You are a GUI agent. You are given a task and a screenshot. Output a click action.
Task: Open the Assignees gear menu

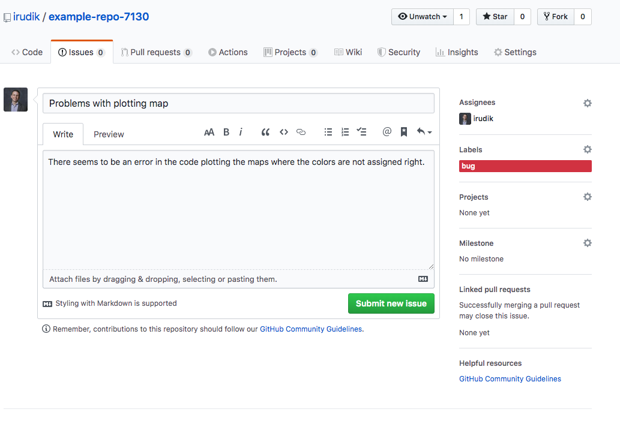click(587, 103)
